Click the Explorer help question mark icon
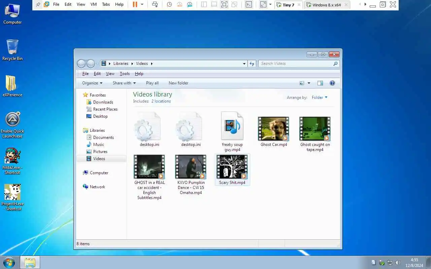The width and height of the screenshot is (431, 269). (332, 83)
